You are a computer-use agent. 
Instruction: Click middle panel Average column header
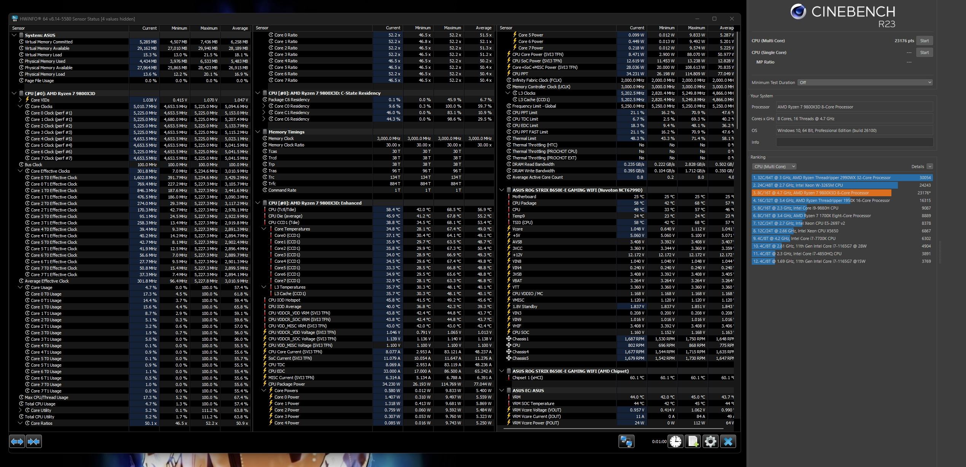tap(479, 28)
